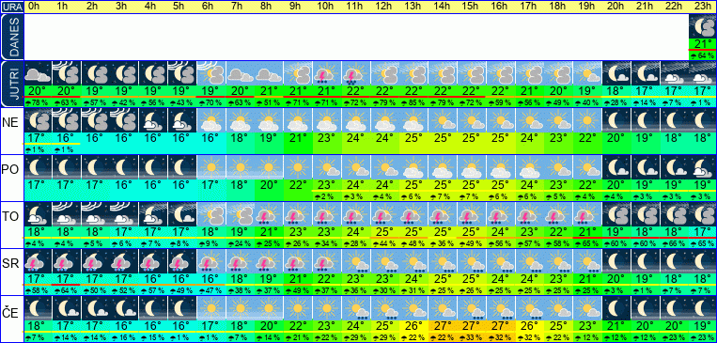
Task: Select the DANES day tab
Action: [11, 37]
